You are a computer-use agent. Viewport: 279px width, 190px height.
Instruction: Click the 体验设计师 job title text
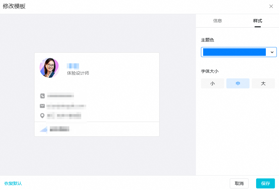point(78,73)
